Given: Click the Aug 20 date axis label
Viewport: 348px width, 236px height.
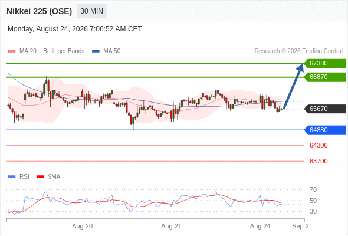Looking at the screenshot, I should 83,226.
